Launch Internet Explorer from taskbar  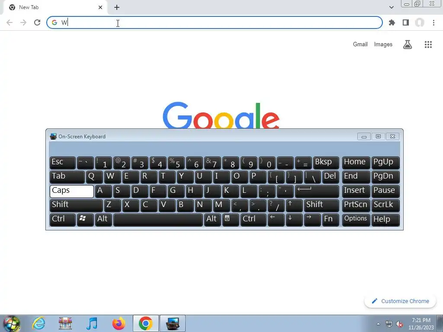click(39, 323)
